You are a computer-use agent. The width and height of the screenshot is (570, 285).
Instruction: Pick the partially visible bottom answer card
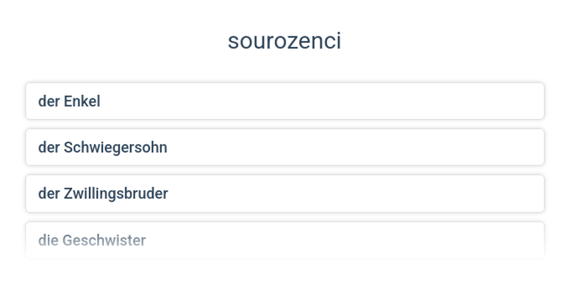285,240
